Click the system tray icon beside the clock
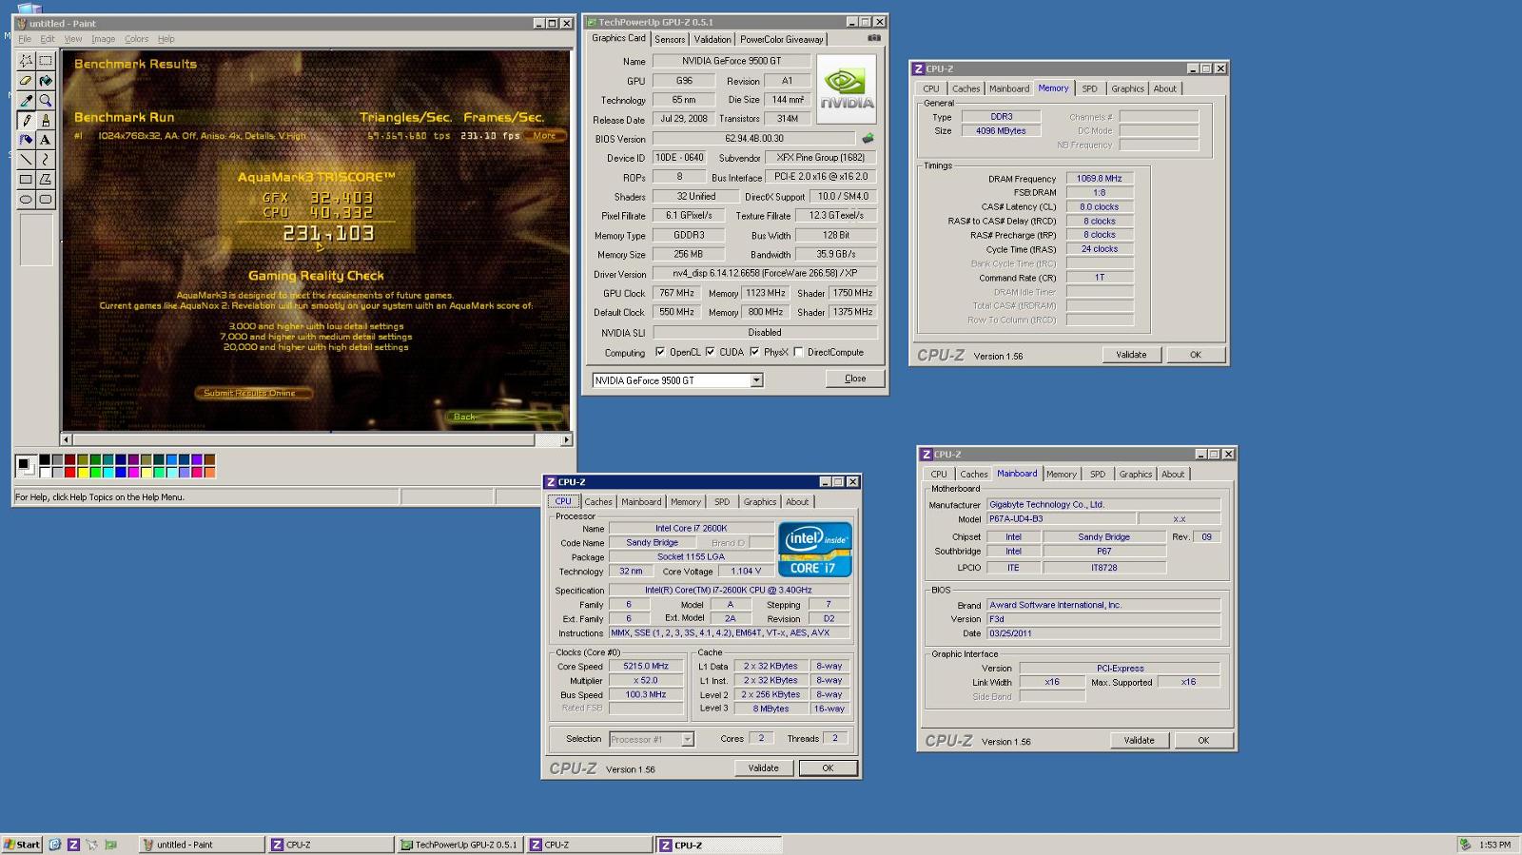The width and height of the screenshot is (1522, 855). pos(1466,845)
